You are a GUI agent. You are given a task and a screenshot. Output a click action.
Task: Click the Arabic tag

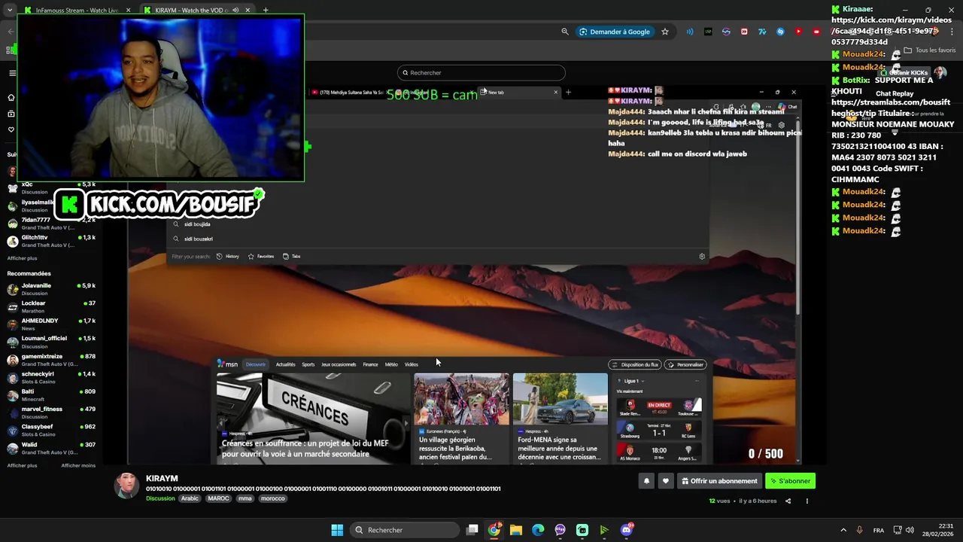click(190, 498)
